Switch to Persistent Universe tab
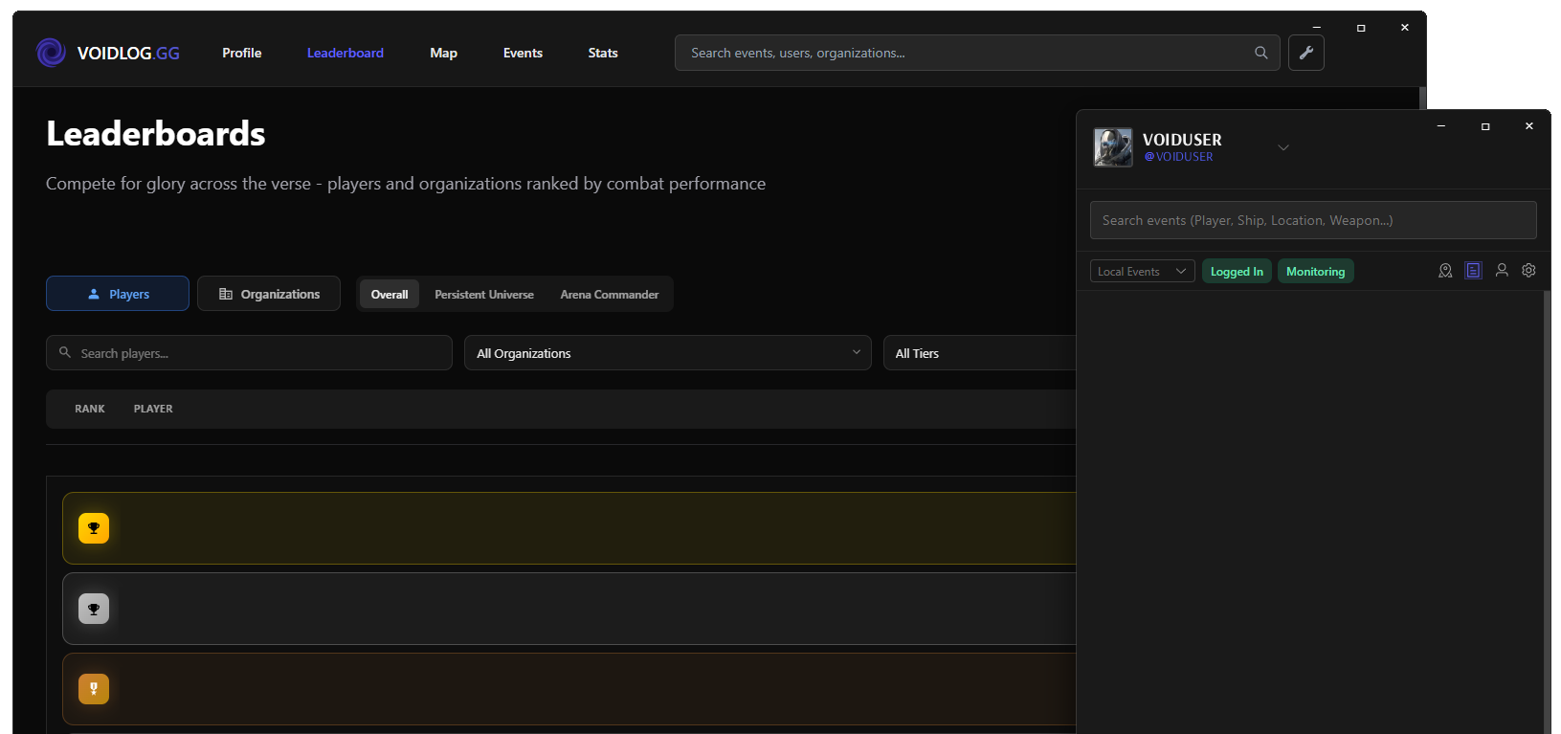Image resolution: width=1561 pixels, height=734 pixels. tap(484, 294)
